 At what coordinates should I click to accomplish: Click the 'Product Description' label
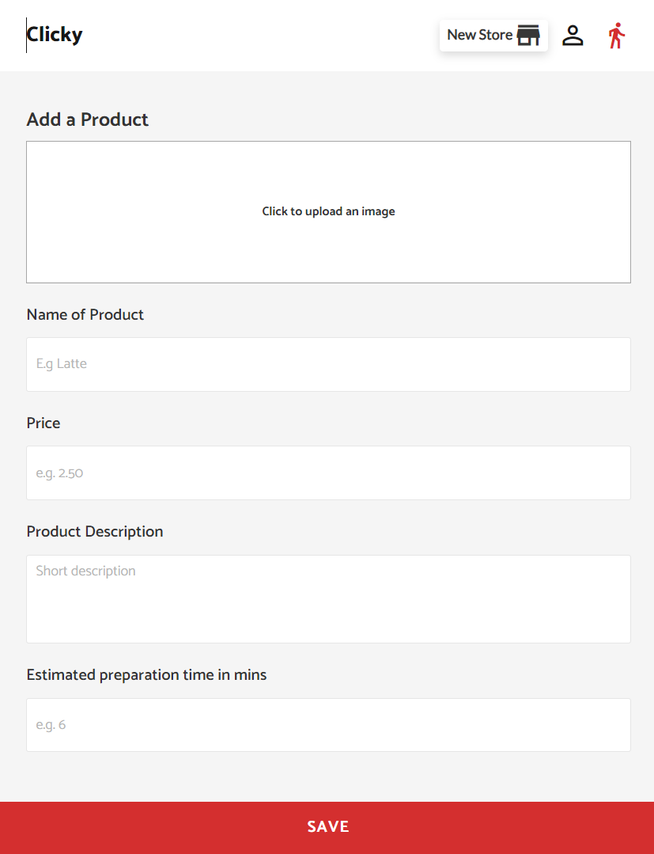(95, 532)
